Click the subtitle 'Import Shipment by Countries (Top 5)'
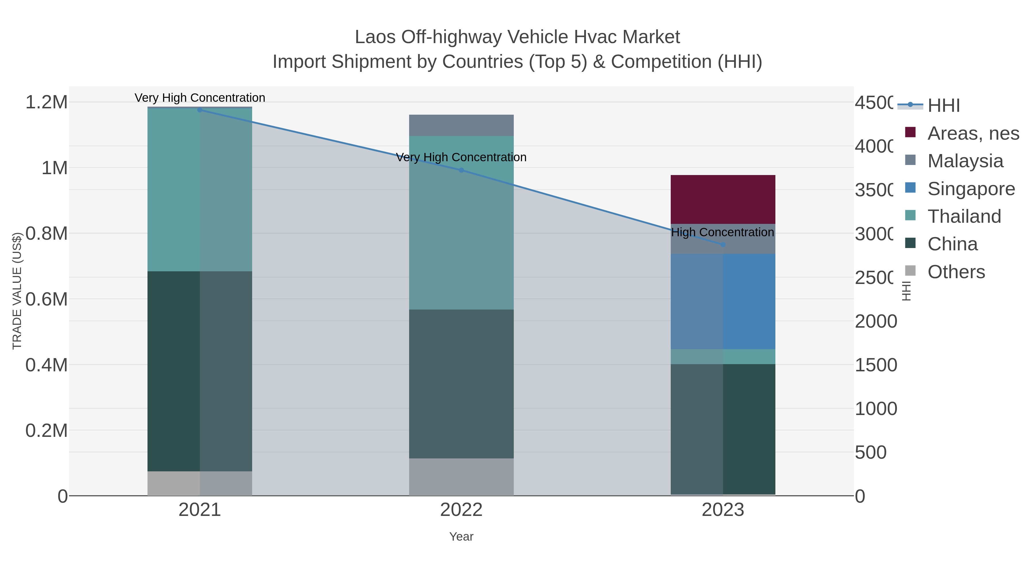This screenshot has width=1035, height=582. [430, 62]
